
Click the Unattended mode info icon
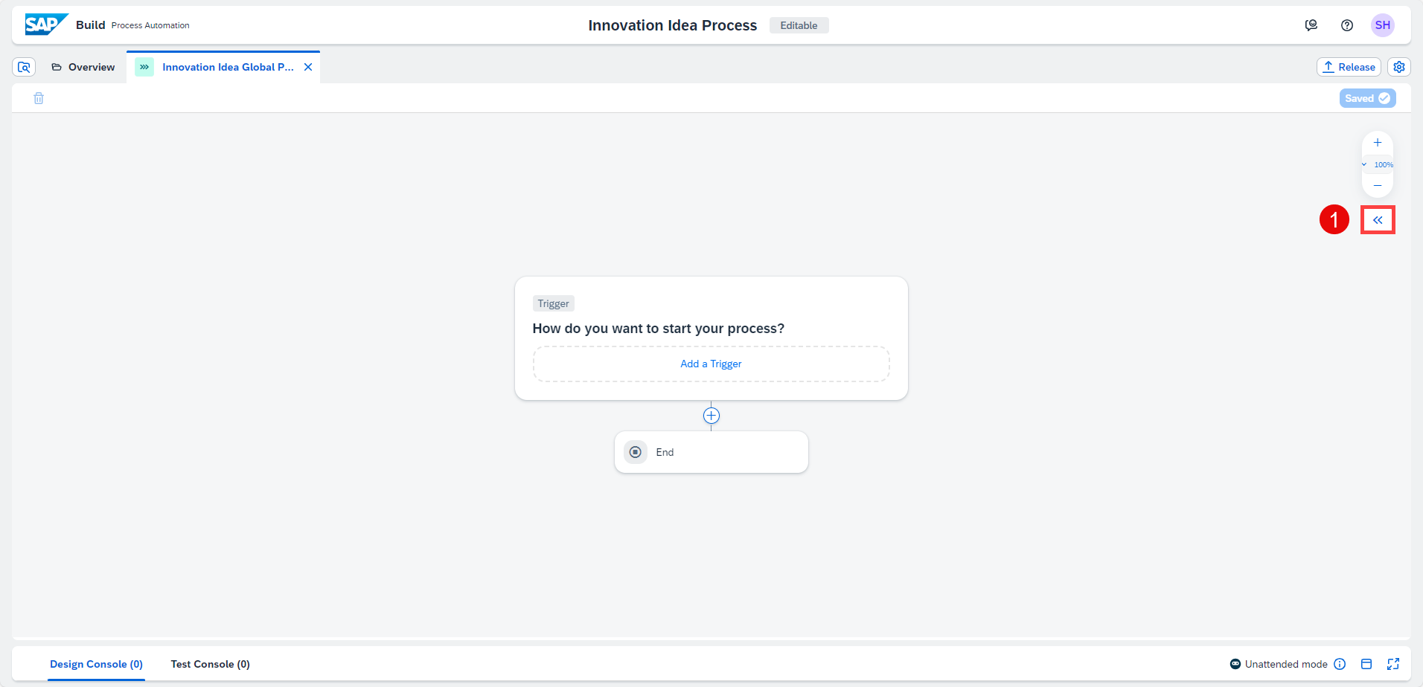[1340, 664]
